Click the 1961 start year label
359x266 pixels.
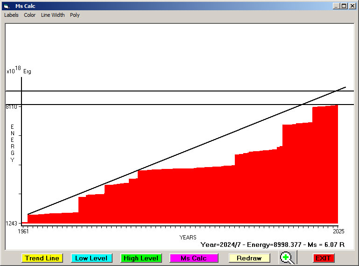tap(23, 231)
